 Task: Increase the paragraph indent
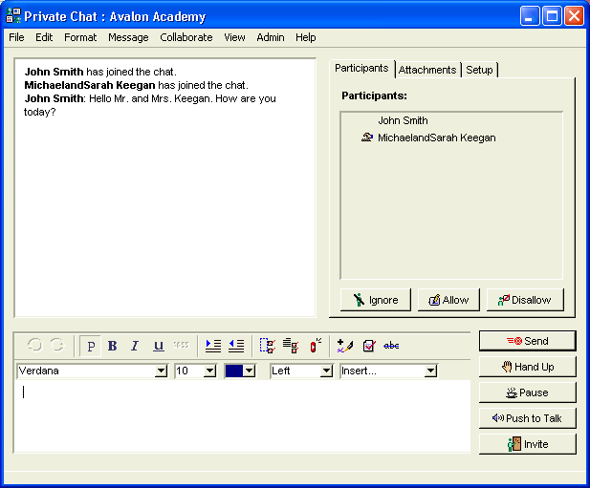click(x=213, y=346)
